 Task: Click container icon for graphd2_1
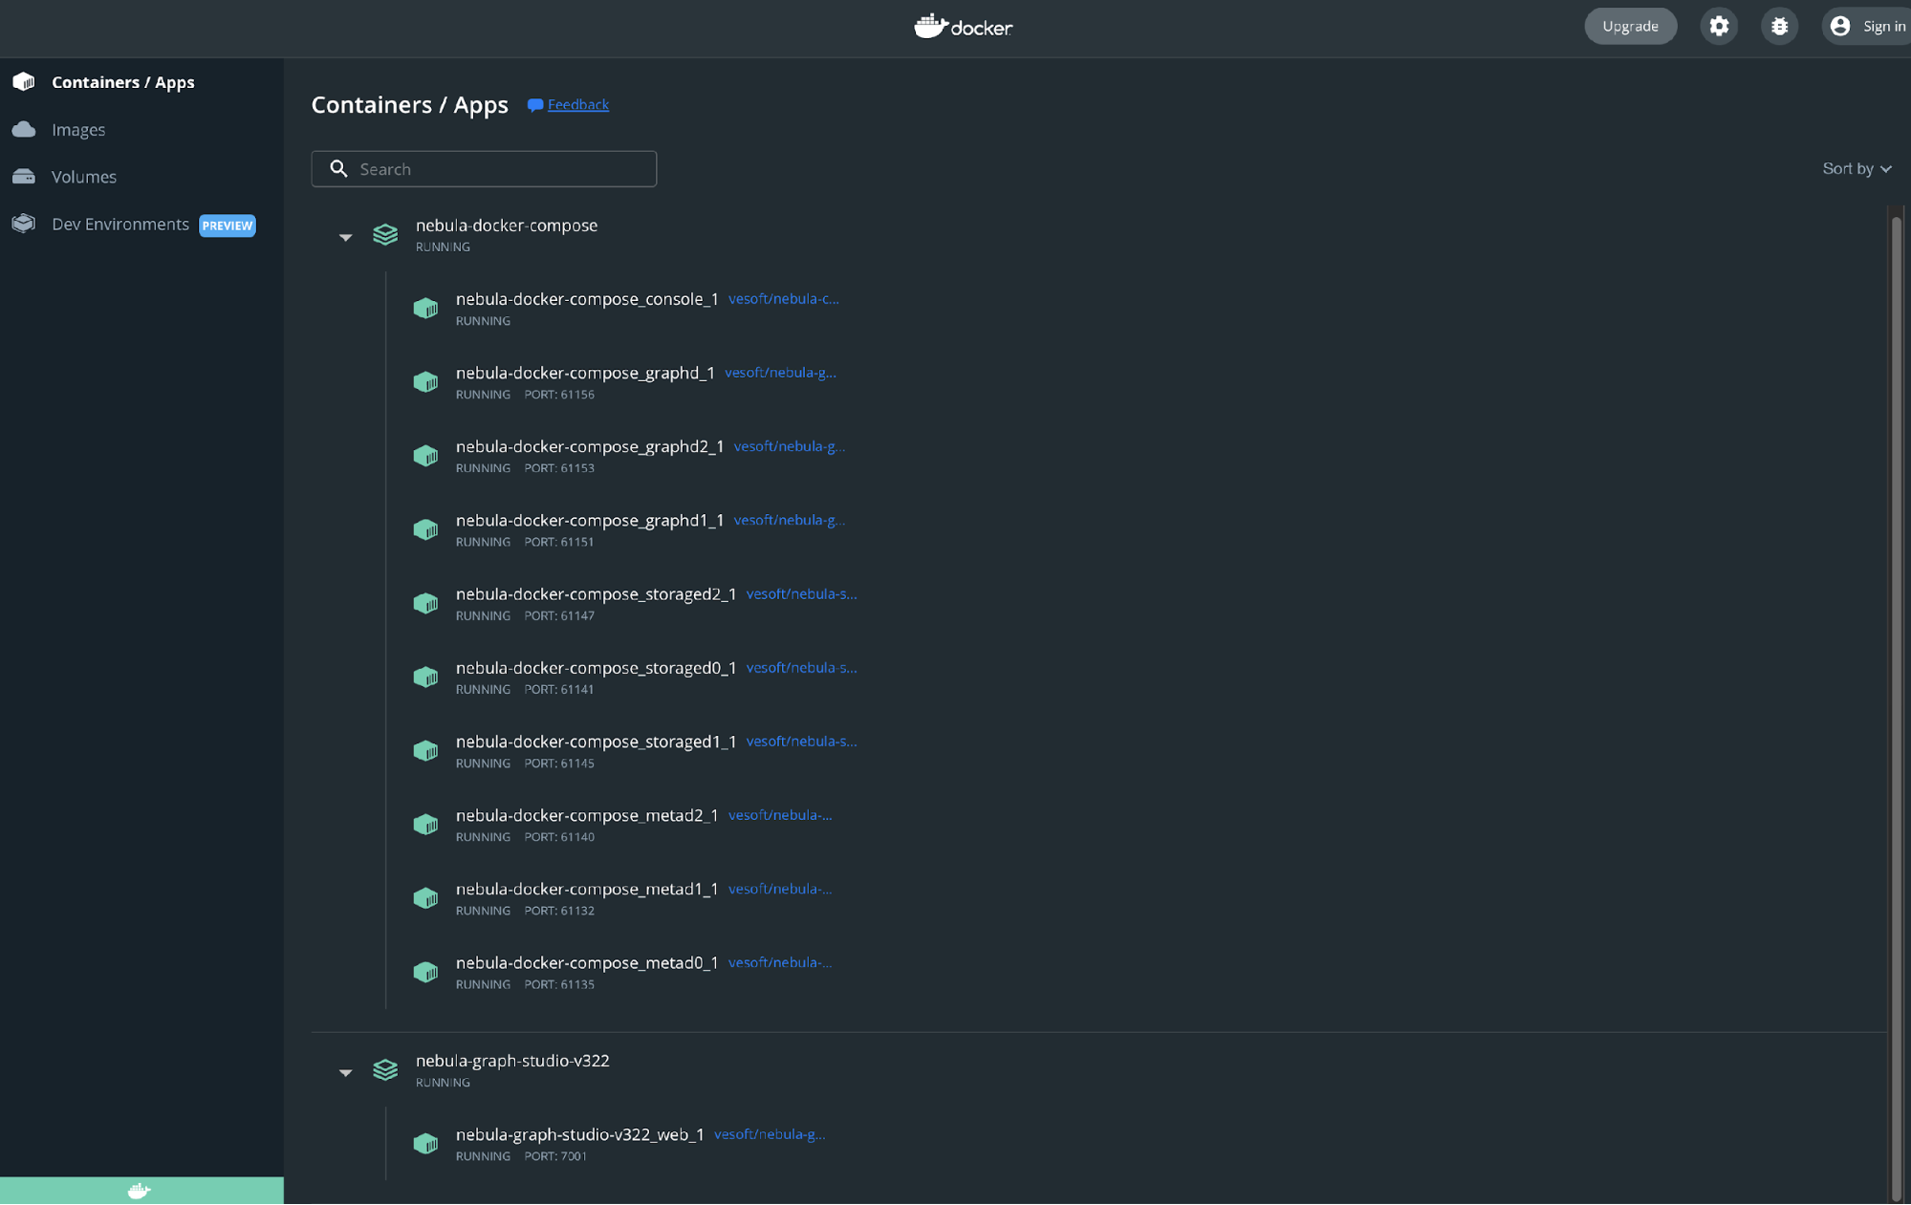(425, 455)
